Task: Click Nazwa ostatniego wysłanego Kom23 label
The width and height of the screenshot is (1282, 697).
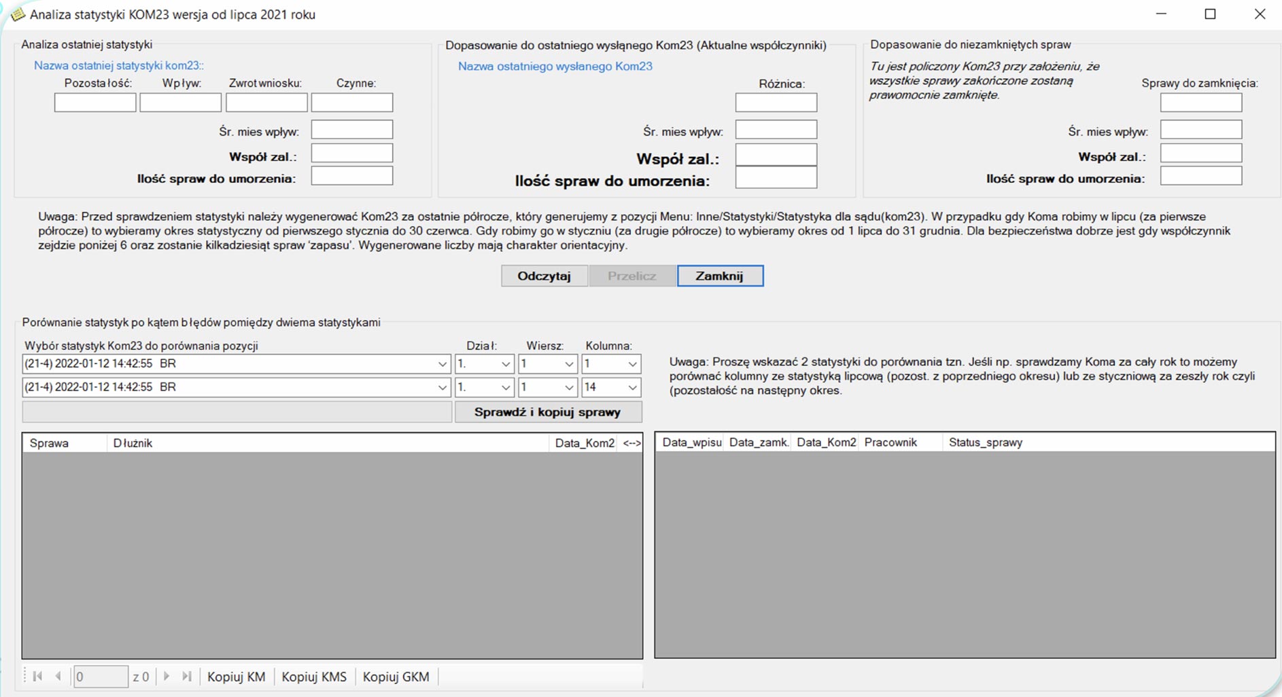Action: (x=555, y=66)
